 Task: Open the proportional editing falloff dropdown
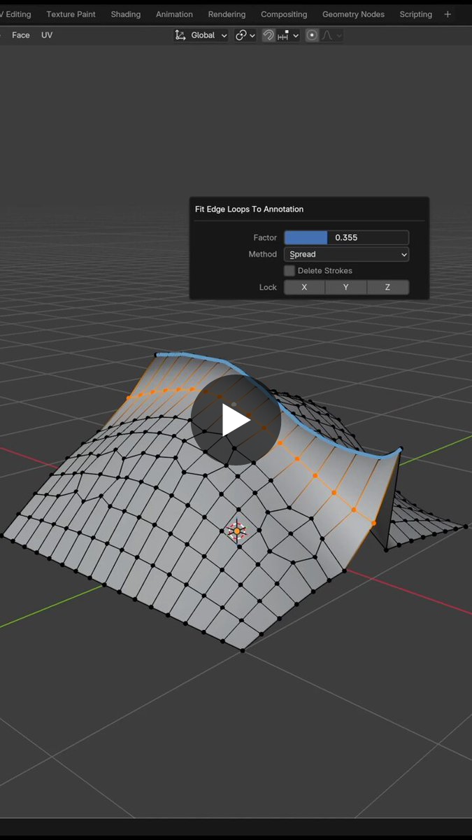click(331, 35)
